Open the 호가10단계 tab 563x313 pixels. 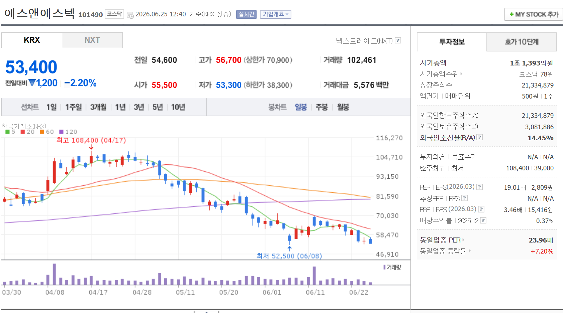522,42
